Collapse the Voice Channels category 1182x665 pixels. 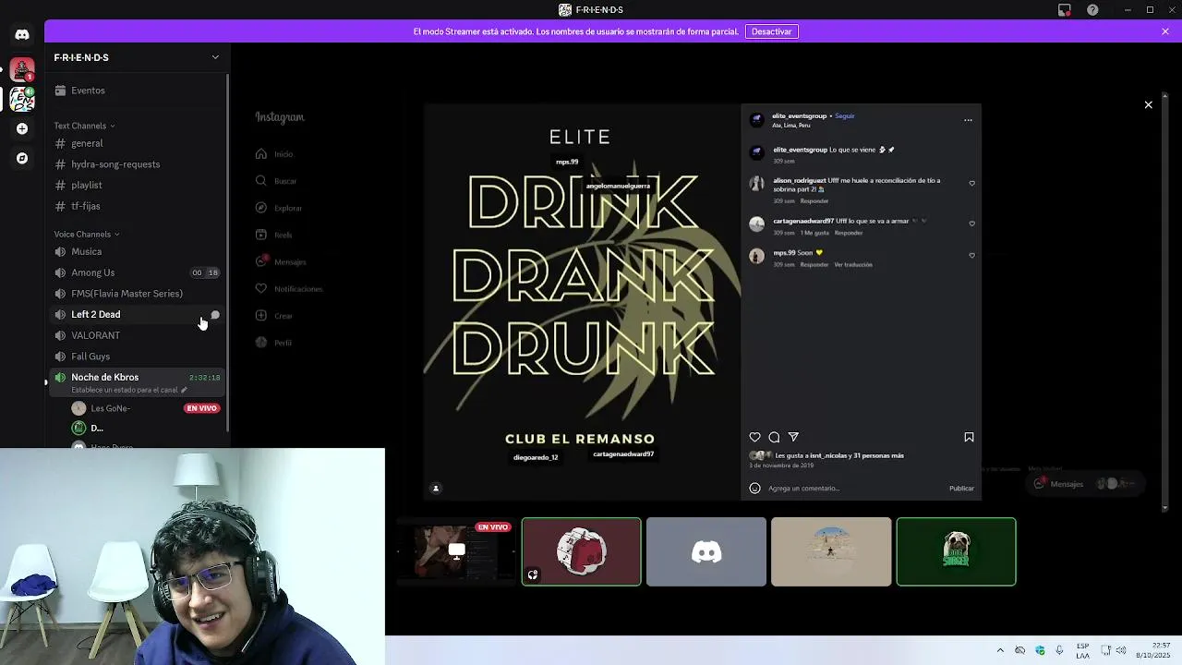tap(87, 235)
